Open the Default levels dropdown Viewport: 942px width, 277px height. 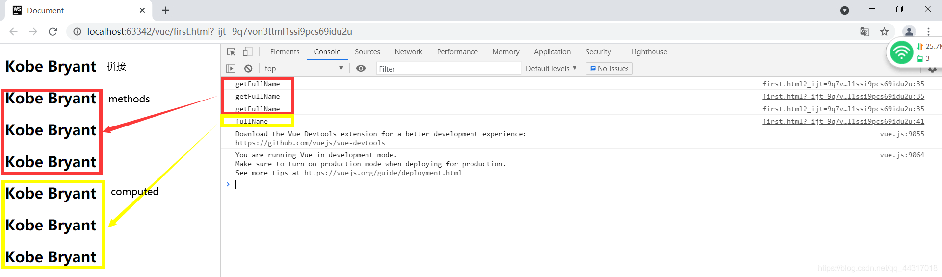(x=551, y=69)
